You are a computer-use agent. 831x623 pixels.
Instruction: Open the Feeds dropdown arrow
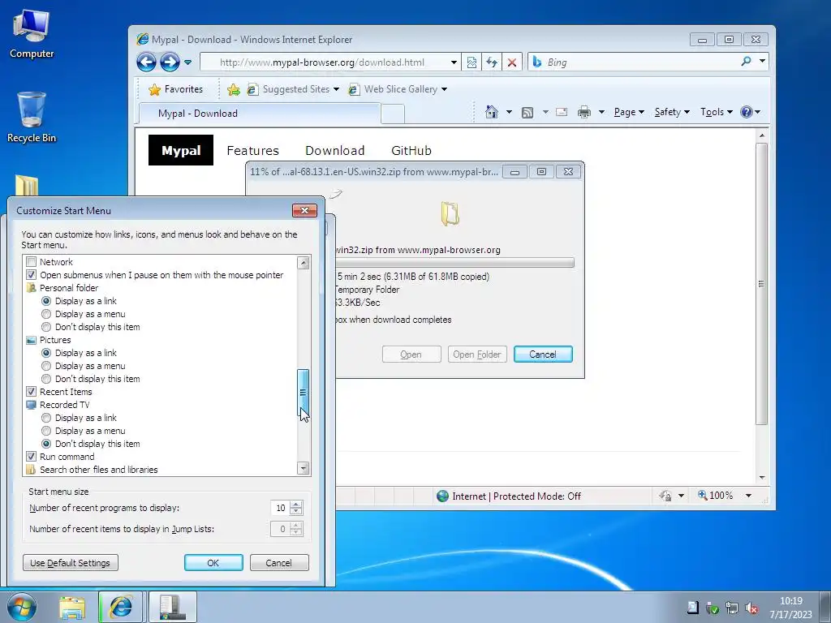pyautogui.click(x=545, y=112)
